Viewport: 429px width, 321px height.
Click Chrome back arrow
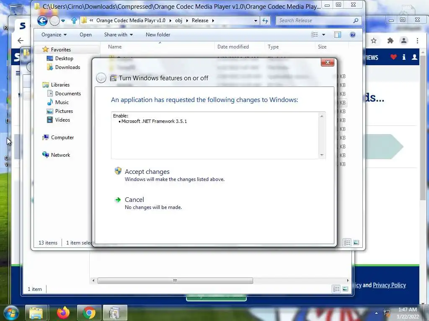click(20, 41)
